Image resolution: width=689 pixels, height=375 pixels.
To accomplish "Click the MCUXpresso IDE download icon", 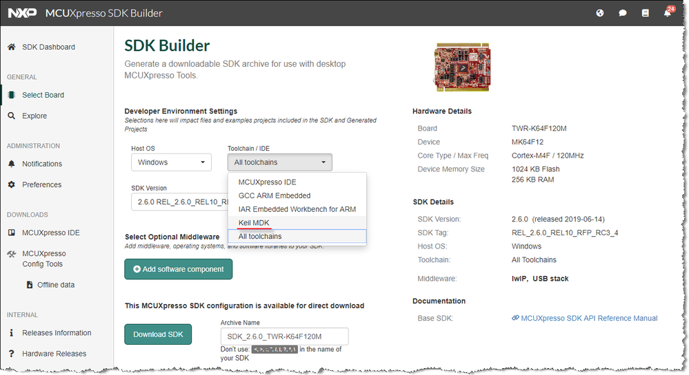I will click(x=12, y=233).
